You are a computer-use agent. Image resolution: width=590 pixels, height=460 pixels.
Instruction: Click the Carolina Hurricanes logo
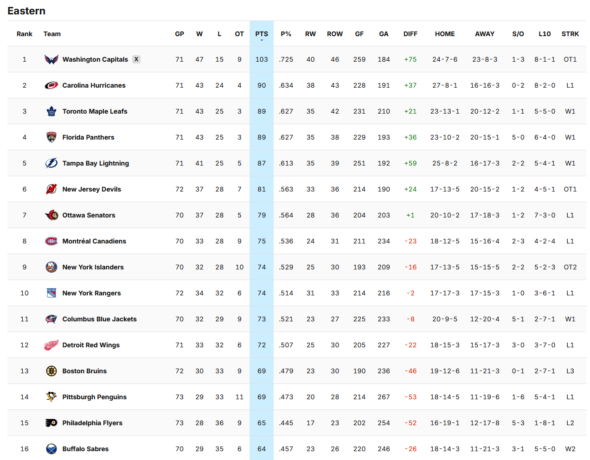pos(51,85)
